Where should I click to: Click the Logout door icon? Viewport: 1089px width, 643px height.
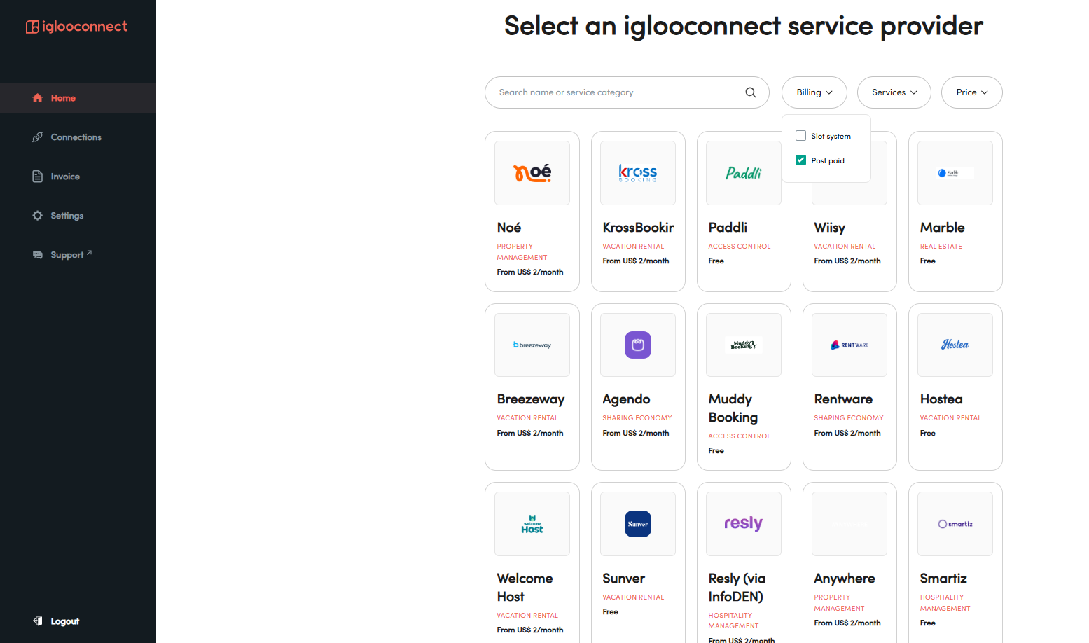tap(38, 621)
